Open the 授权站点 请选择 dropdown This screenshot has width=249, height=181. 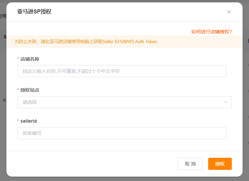pos(124,102)
